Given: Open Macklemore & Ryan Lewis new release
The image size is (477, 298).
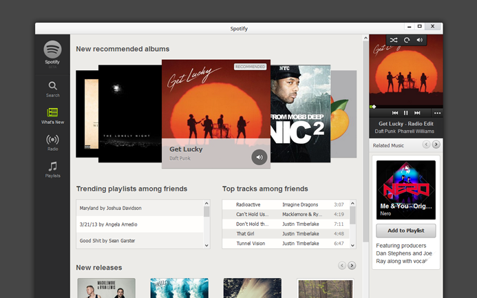Looking at the screenshot, I should (107, 288).
